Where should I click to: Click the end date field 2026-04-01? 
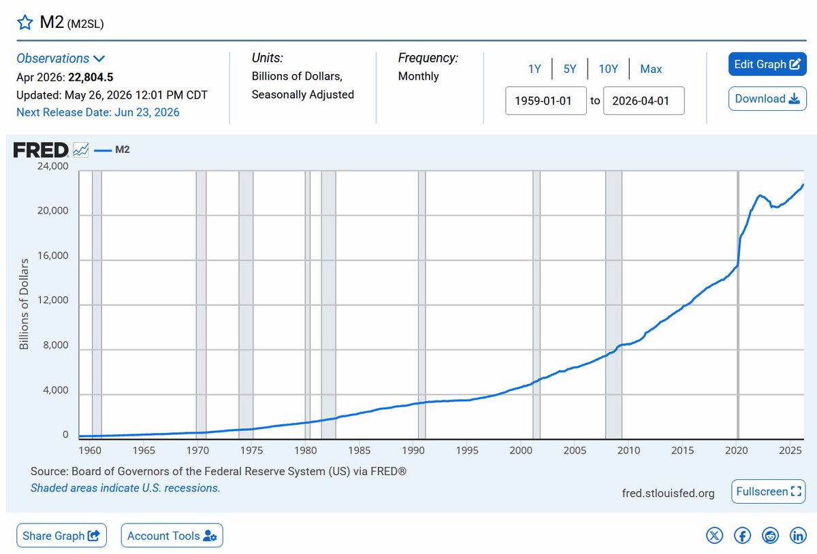click(643, 101)
